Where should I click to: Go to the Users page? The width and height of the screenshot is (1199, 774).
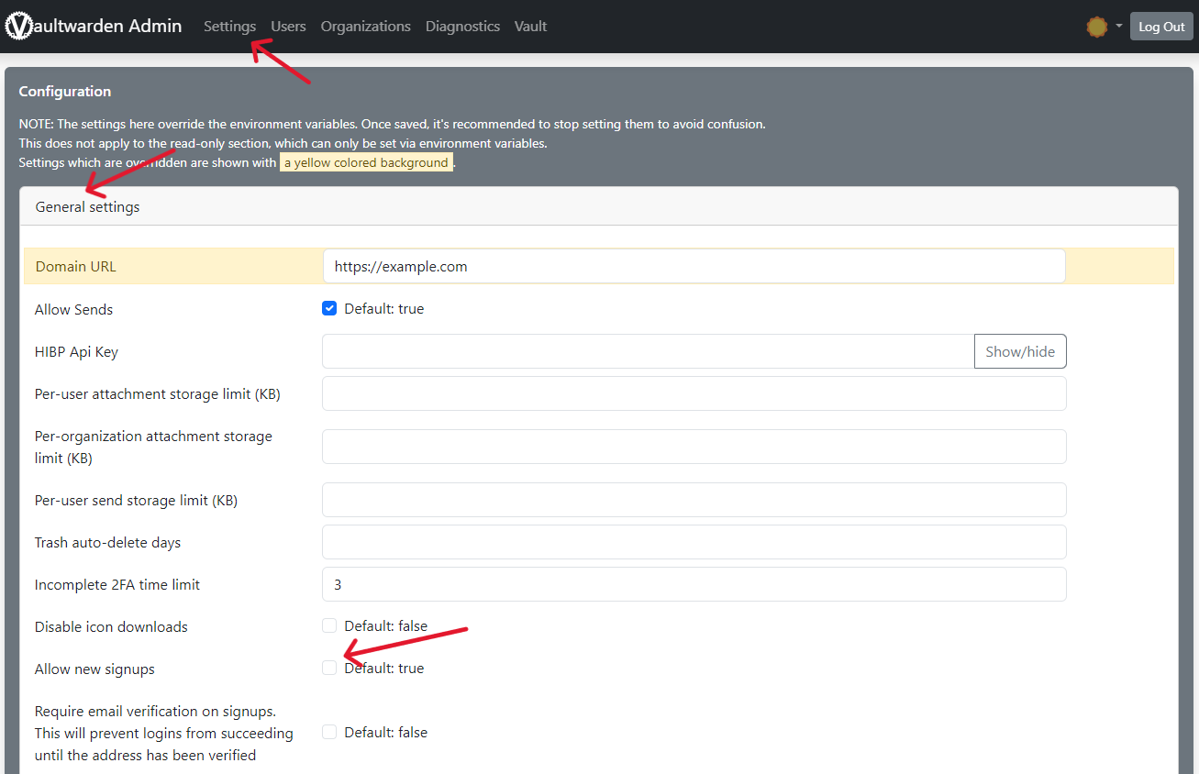[288, 27]
